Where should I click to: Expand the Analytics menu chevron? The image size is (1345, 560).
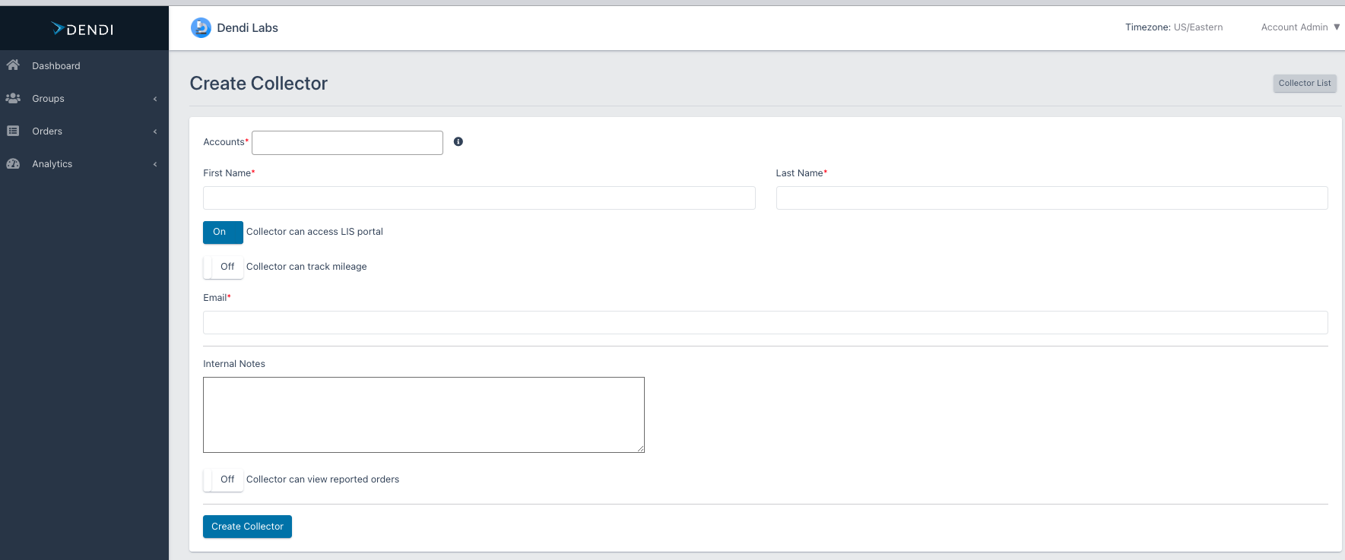(155, 164)
